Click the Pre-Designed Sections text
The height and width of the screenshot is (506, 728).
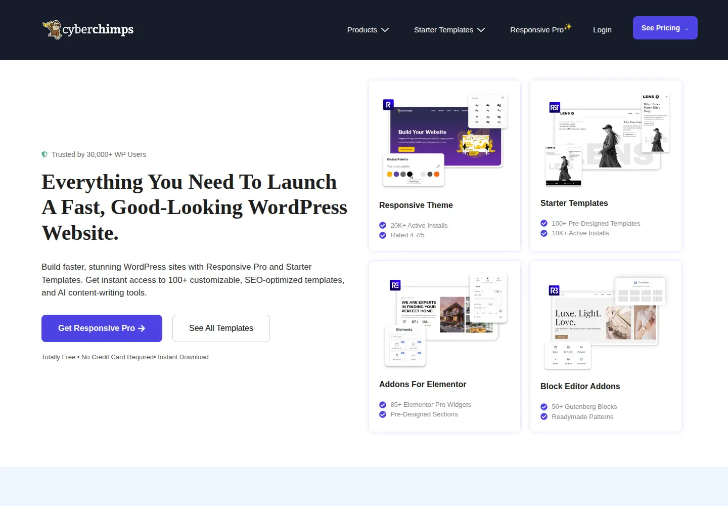point(424,414)
